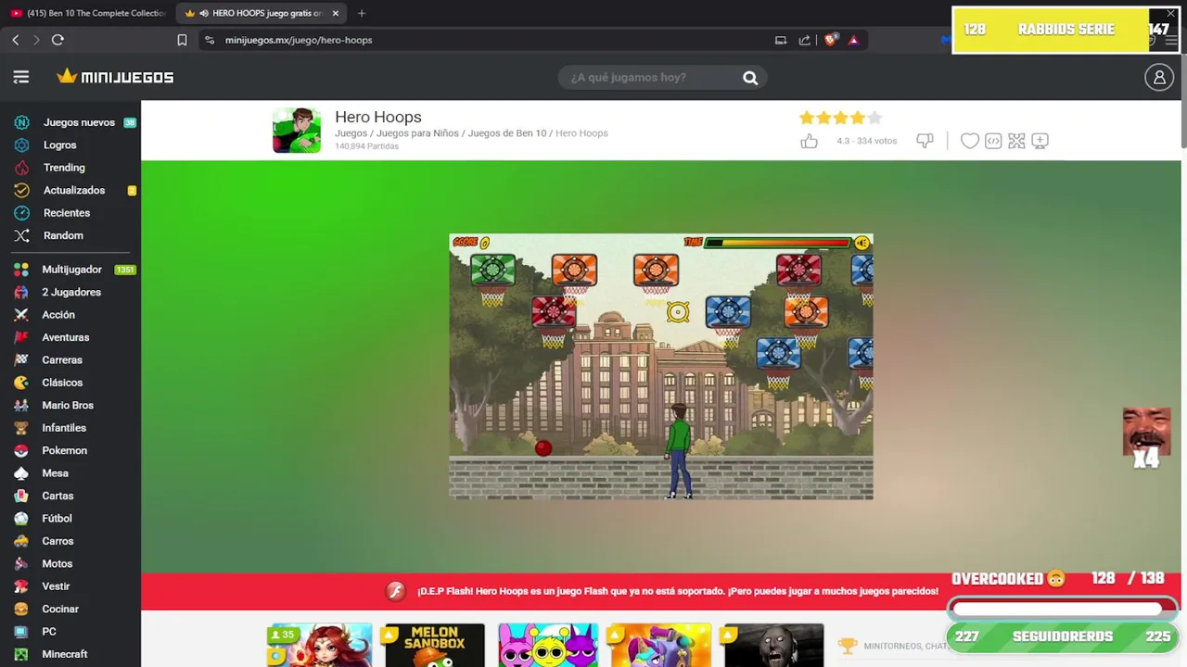Click the Brave Rewards triangle icon
Image resolution: width=1187 pixels, height=667 pixels.
[x=853, y=40]
